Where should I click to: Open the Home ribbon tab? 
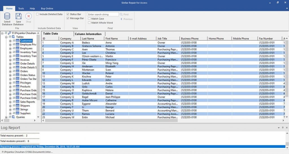click(9, 8)
